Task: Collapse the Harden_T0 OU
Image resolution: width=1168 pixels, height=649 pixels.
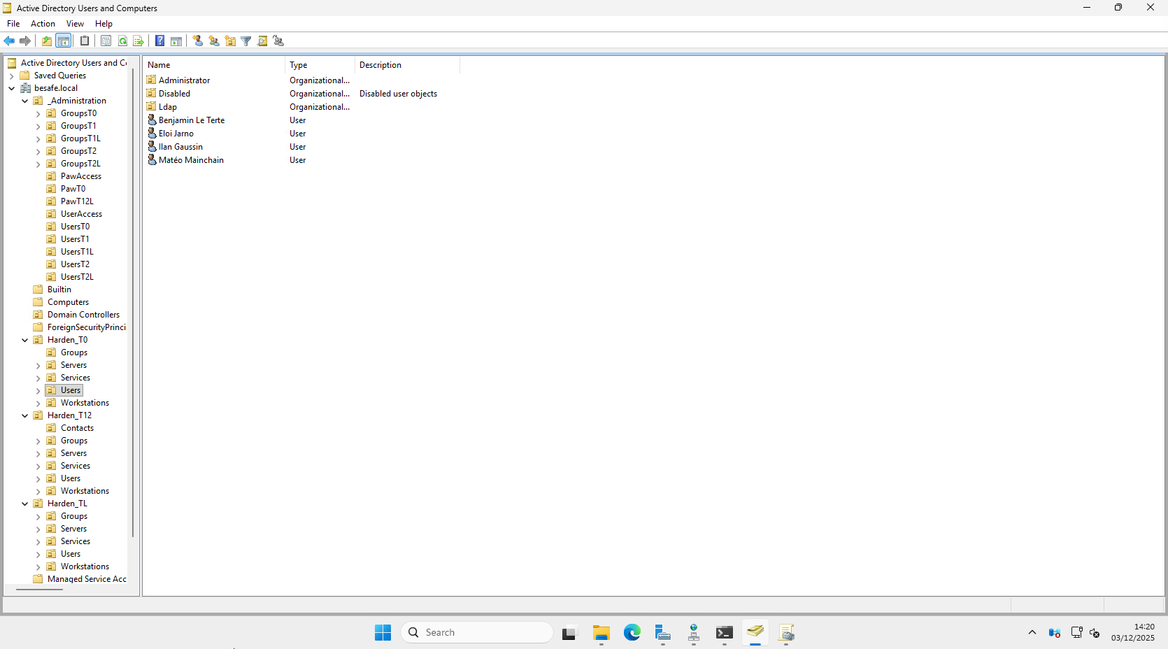Action: 25,340
